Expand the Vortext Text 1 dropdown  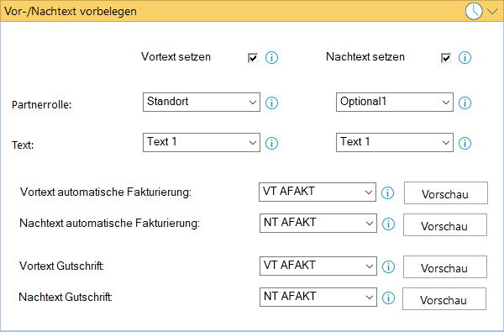coord(202,143)
